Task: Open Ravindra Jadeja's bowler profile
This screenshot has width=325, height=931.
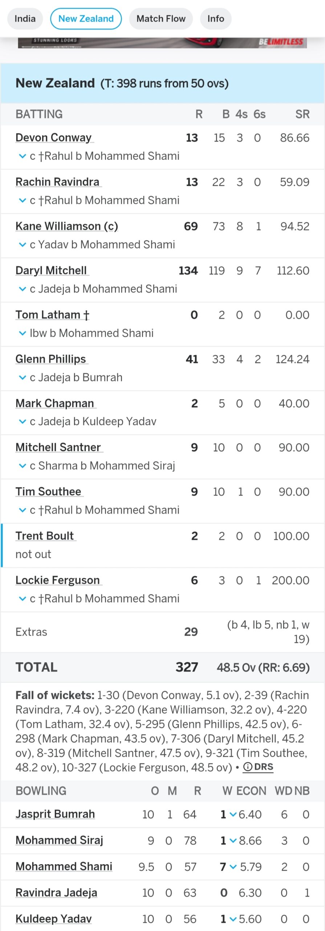Action: (x=56, y=892)
